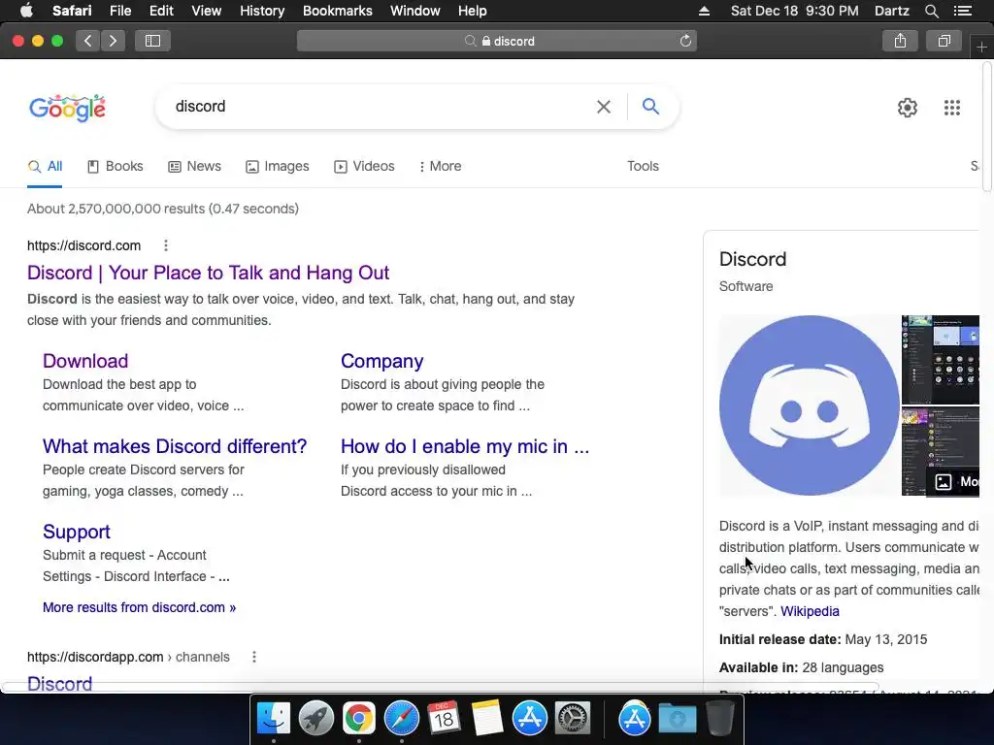The height and width of the screenshot is (745, 994).
Task: Click the Google holiday logo
Action: 67,109
